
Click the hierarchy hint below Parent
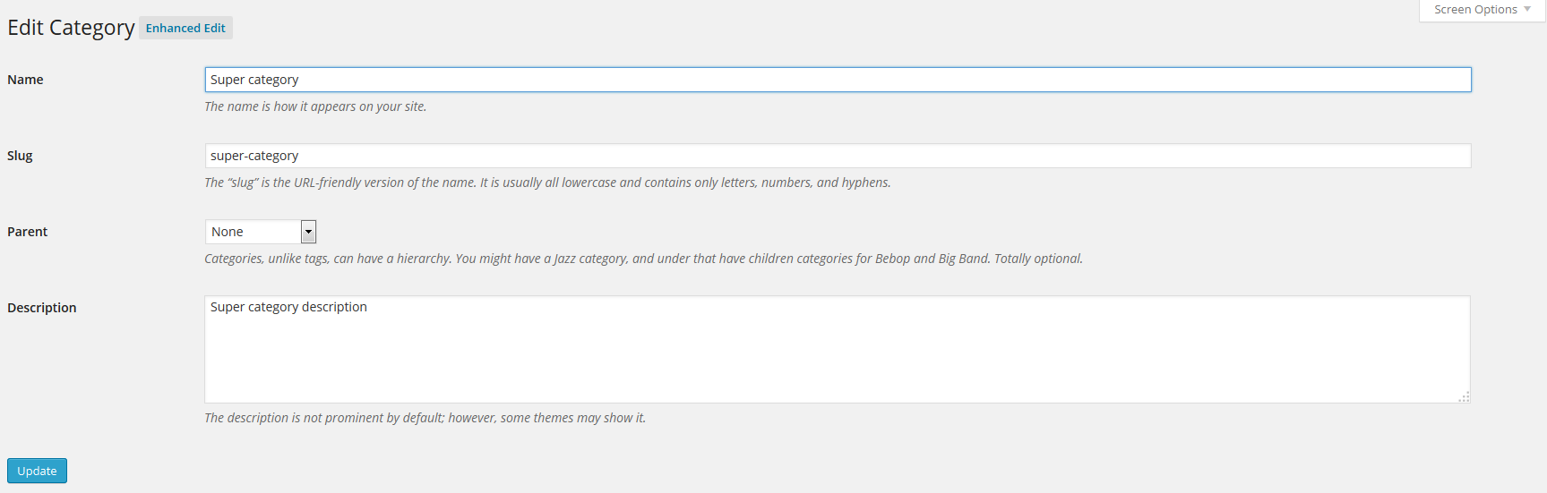(x=643, y=259)
